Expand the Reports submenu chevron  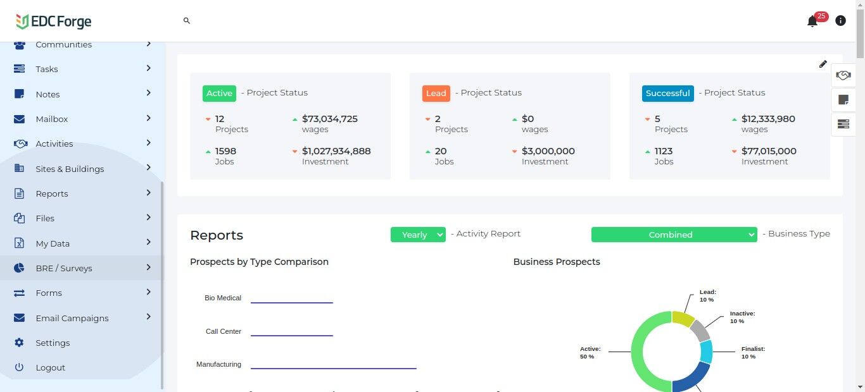pyautogui.click(x=148, y=193)
